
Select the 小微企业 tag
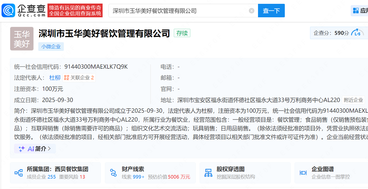[x=51, y=47]
